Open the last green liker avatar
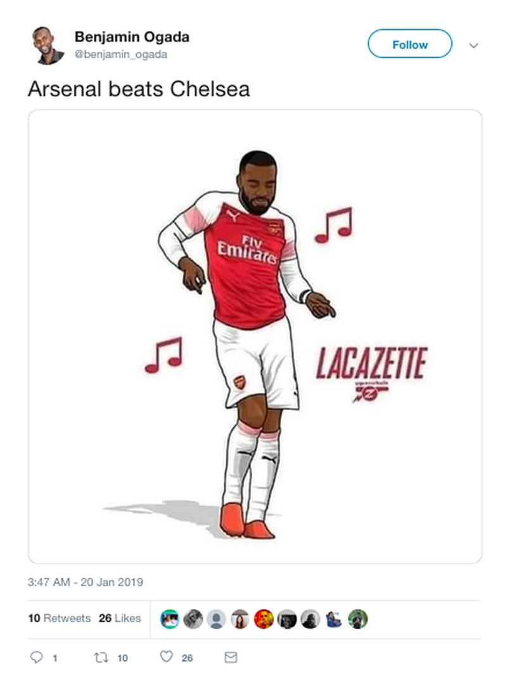Viewport: 507px width, 687px height. pyautogui.click(x=357, y=619)
